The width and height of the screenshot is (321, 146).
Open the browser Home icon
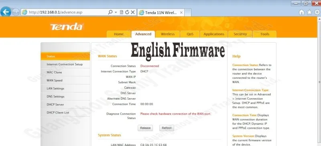pyautogui.click(x=302, y=12)
